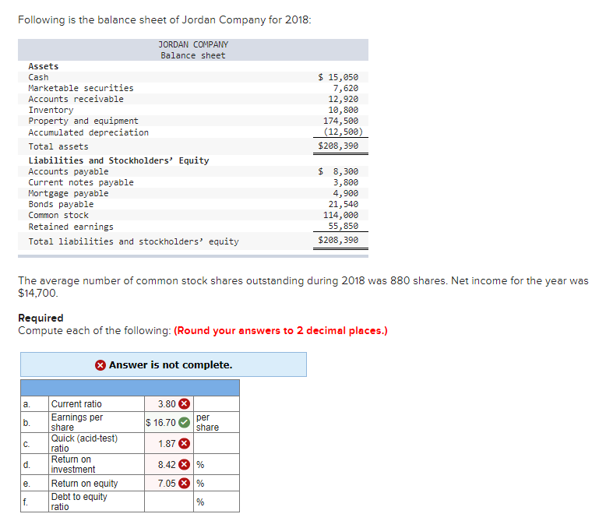Viewport: 599px width, 528px height.
Task: Click the 'Assets' section heading
Action: click(x=44, y=66)
